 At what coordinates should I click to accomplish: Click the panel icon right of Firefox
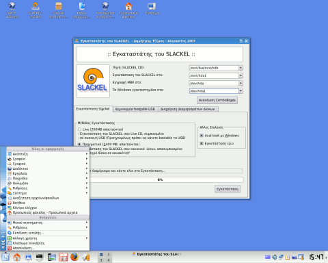pyautogui.click(x=86, y=257)
